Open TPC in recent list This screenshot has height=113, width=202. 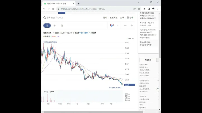[x=141, y=105]
